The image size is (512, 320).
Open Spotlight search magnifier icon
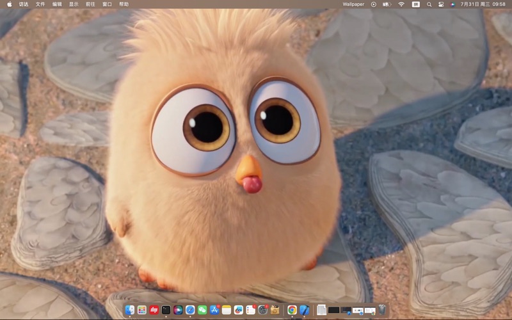tap(429, 4)
